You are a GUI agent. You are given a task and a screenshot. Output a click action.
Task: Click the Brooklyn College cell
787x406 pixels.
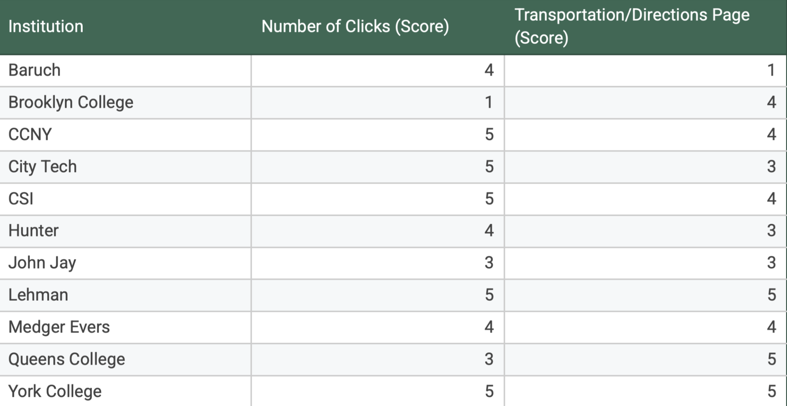(x=71, y=102)
